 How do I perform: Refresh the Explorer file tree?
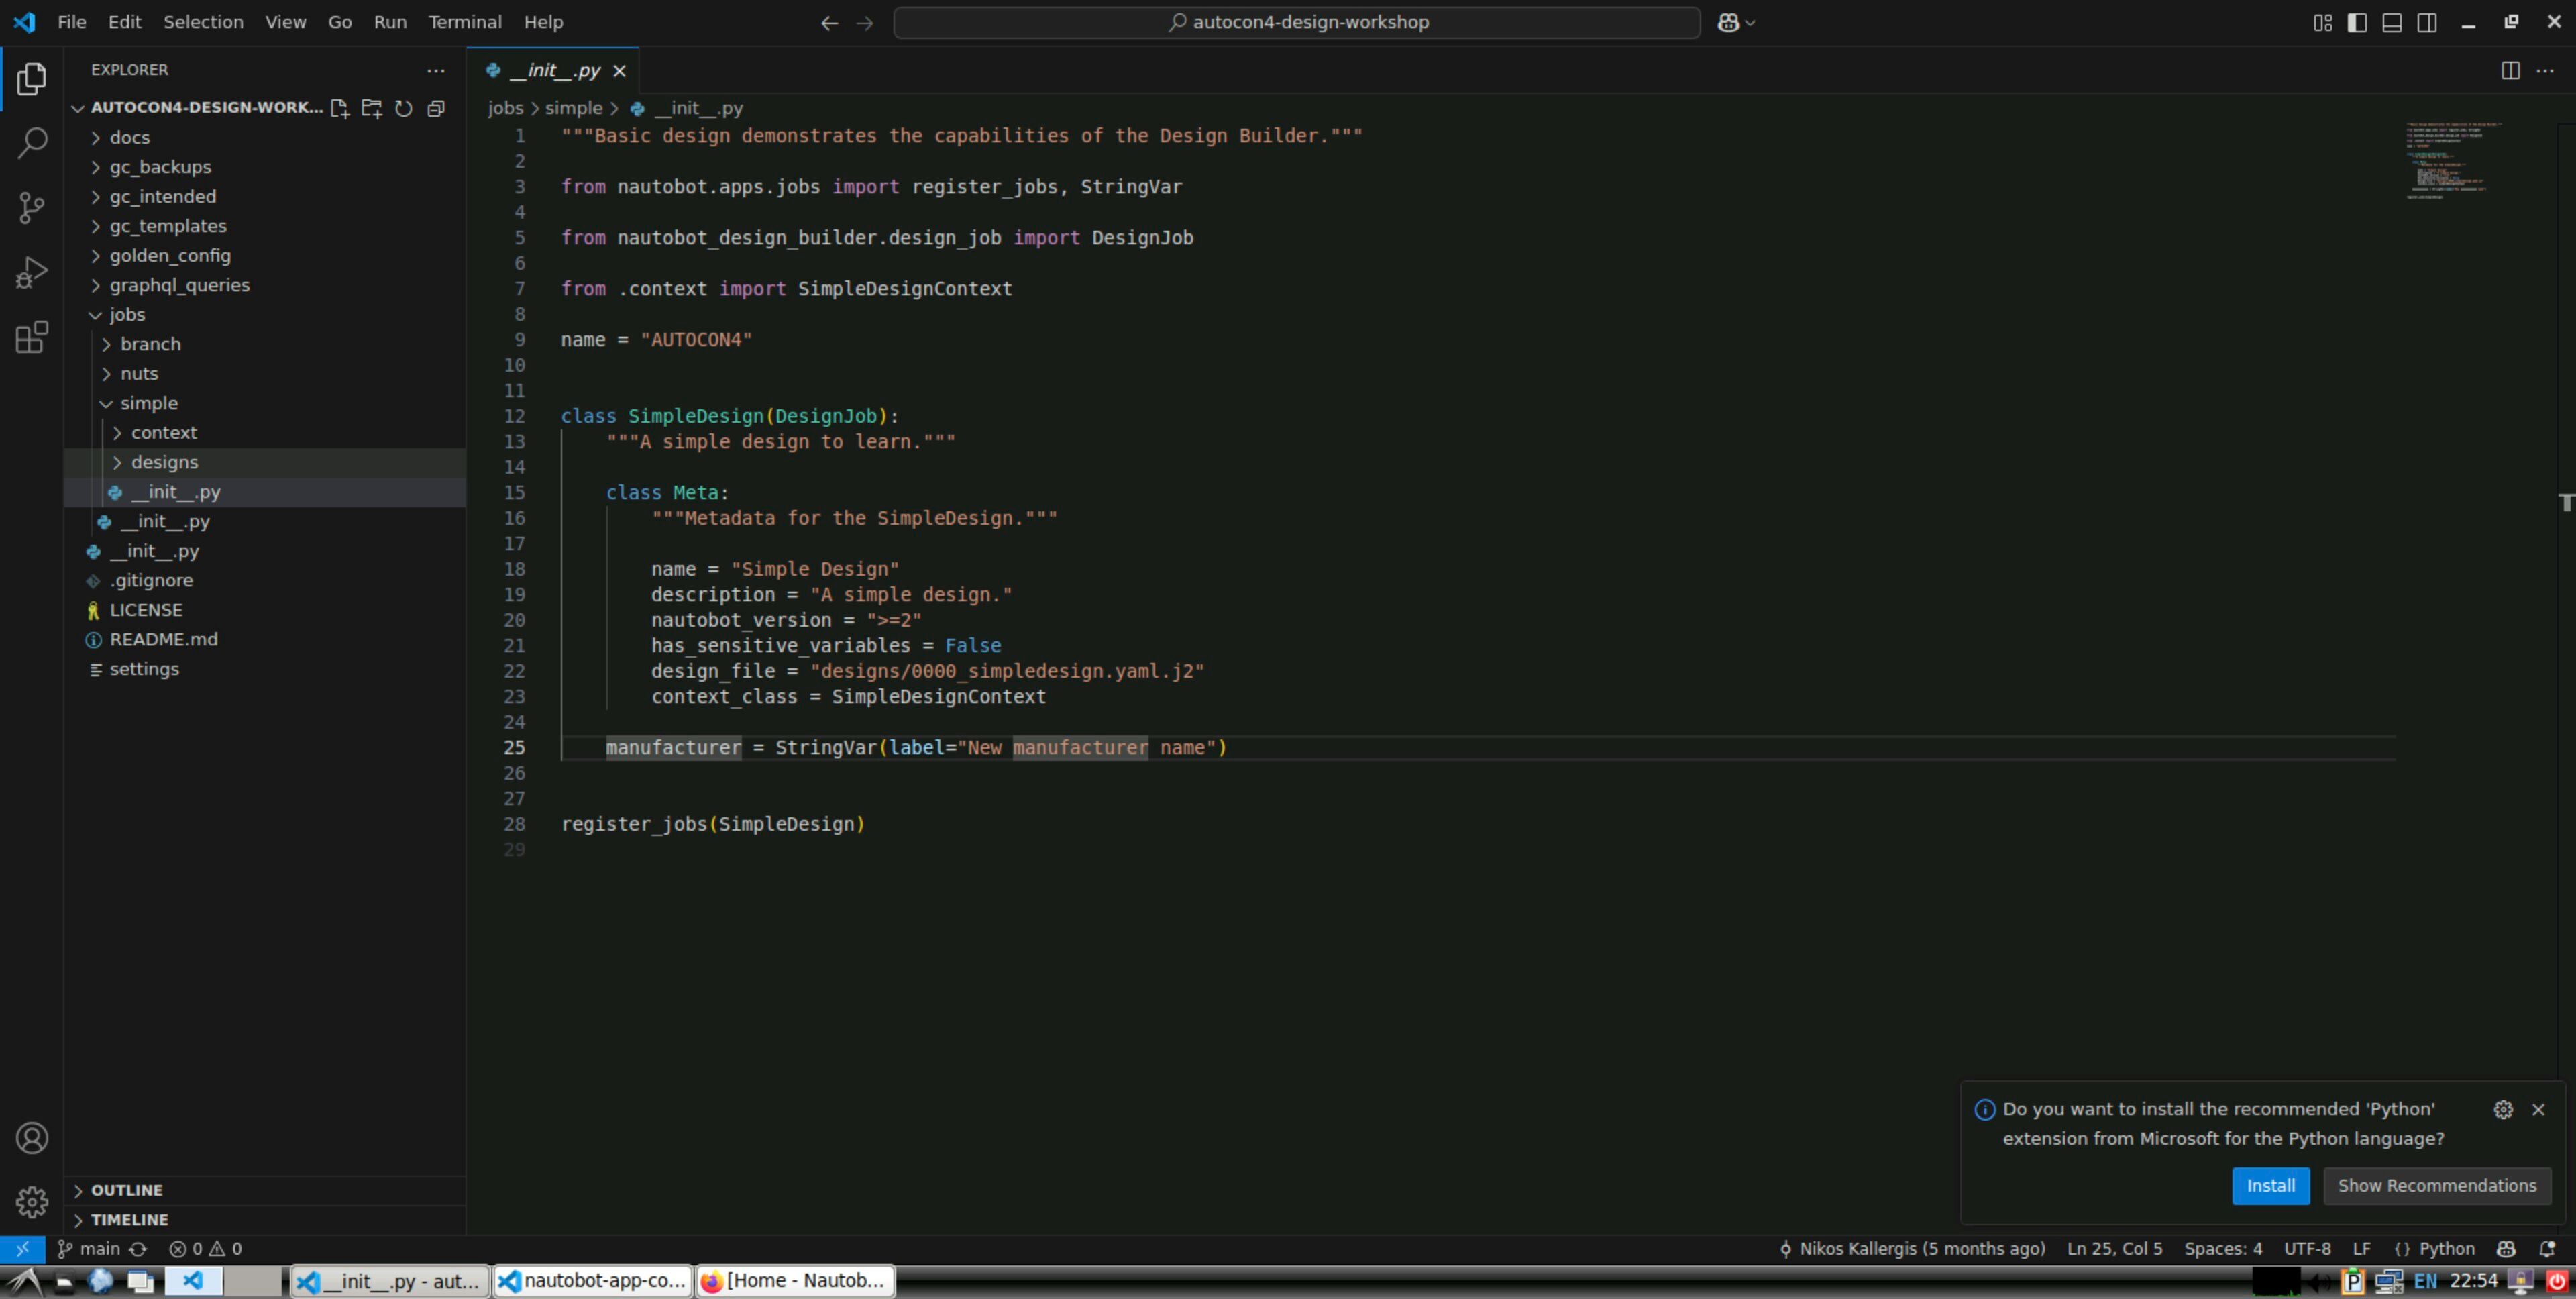(x=404, y=108)
